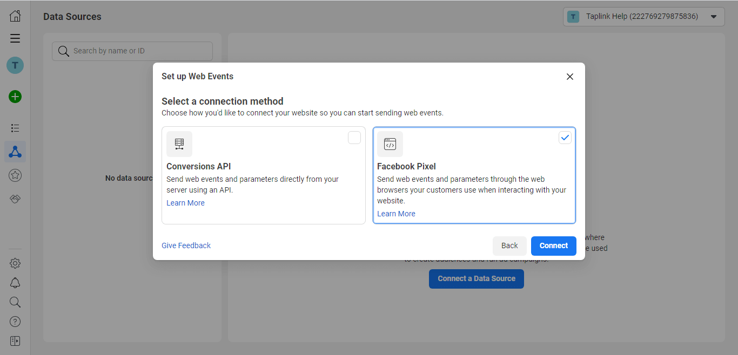
Task: Click the 'No data sourc' text in left panel
Action: (x=129, y=178)
